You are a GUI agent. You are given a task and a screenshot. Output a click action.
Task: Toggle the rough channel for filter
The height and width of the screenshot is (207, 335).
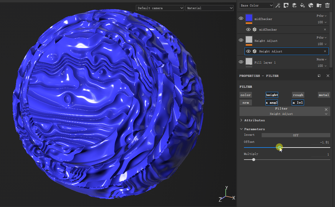coord(298,95)
